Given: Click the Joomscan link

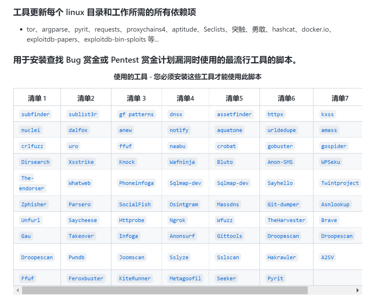Looking at the screenshot, I should pyautogui.click(x=132, y=257).
